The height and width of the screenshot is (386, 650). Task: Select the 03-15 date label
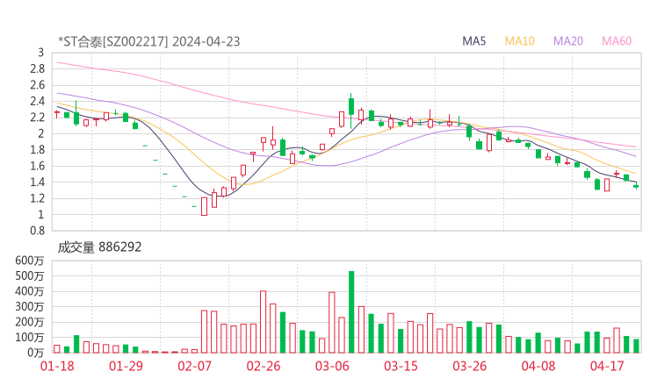tap(401, 366)
